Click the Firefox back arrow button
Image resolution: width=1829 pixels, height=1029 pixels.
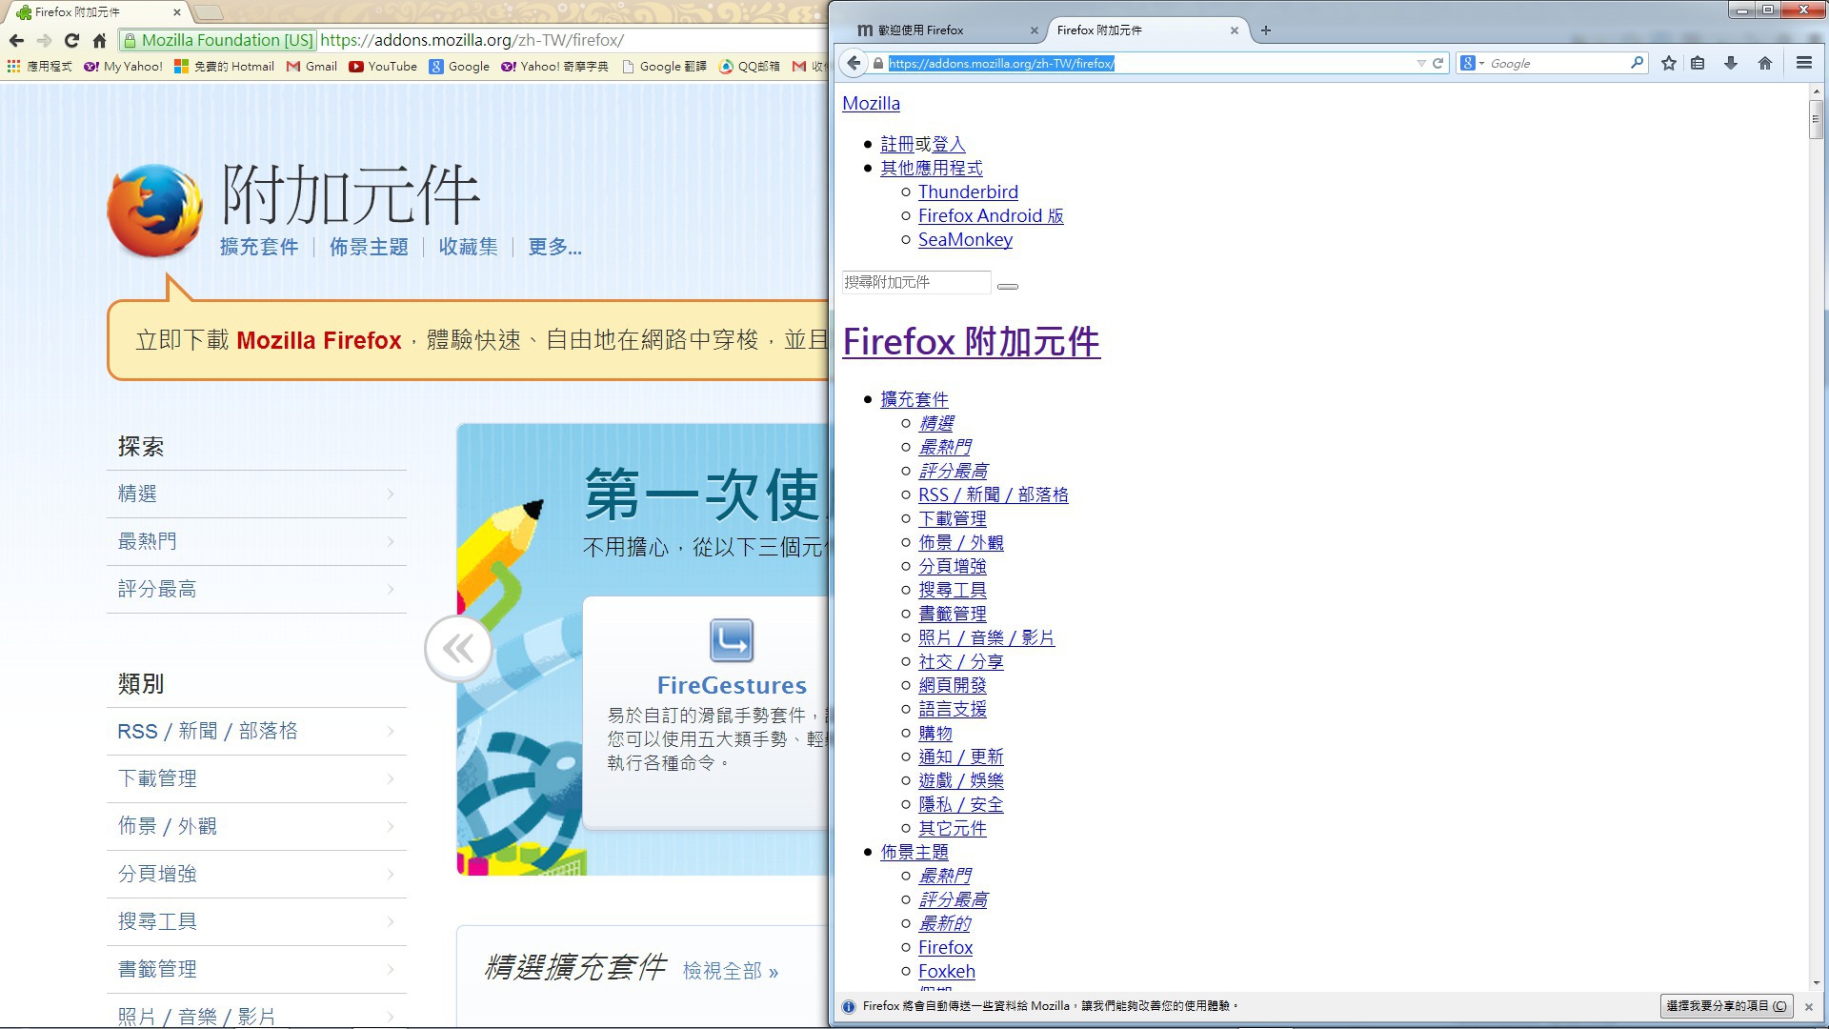[854, 63]
